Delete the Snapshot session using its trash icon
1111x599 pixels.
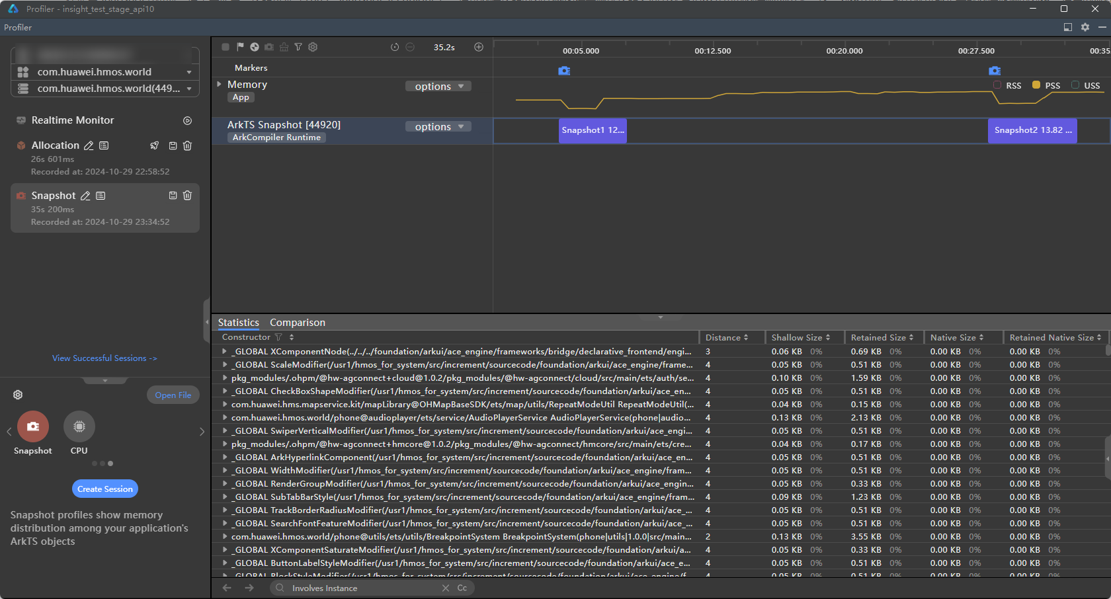(x=187, y=196)
